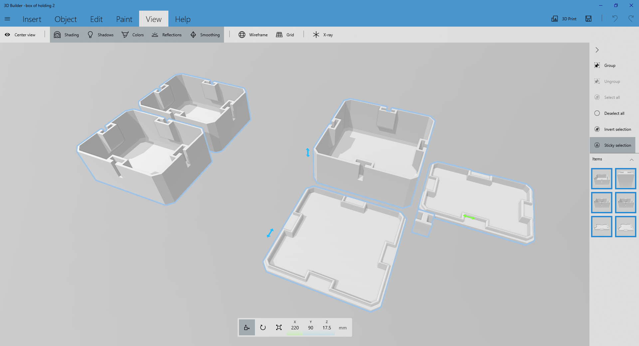Open the hamburger menu
The height and width of the screenshot is (346, 639).
(x=7, y=19)
